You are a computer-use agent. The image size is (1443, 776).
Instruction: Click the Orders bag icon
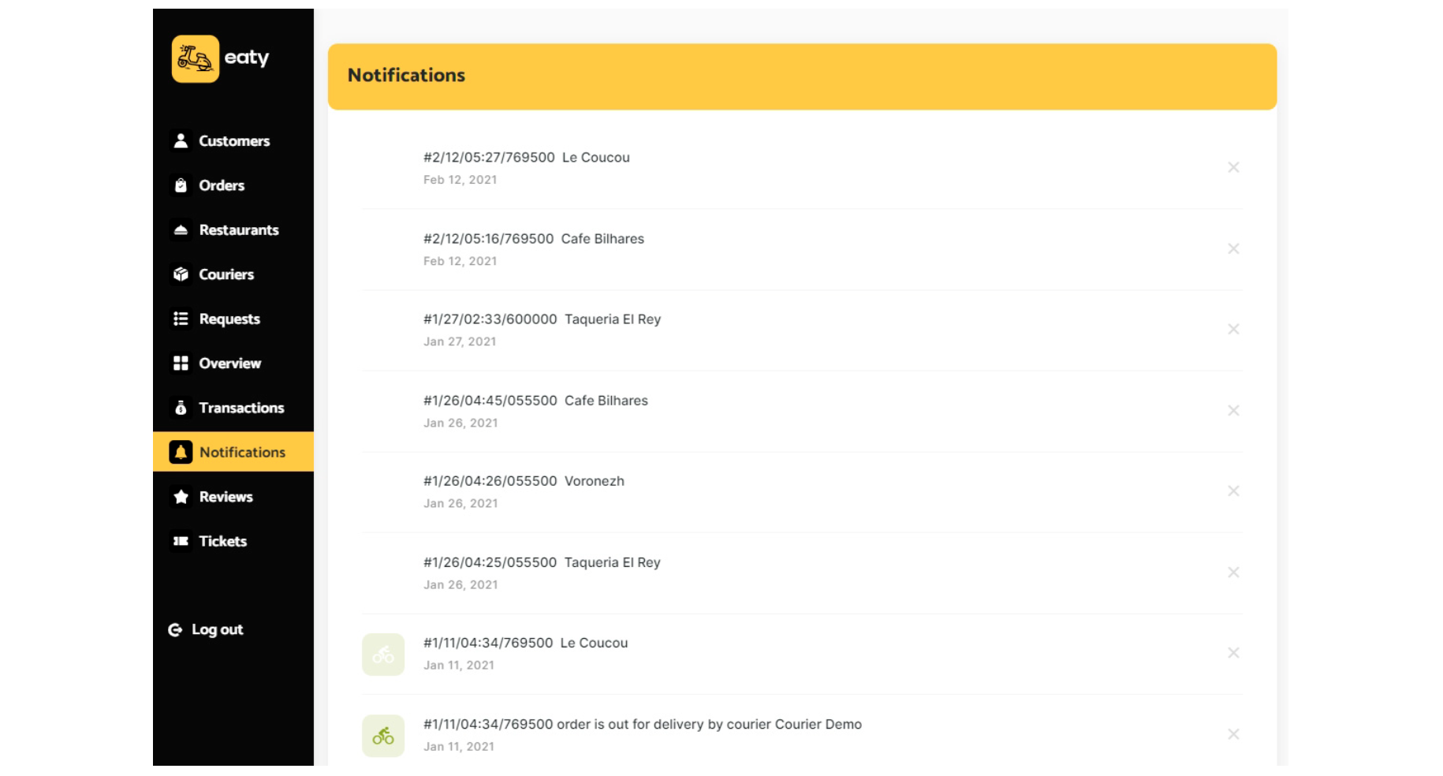(x=181, y=185)
